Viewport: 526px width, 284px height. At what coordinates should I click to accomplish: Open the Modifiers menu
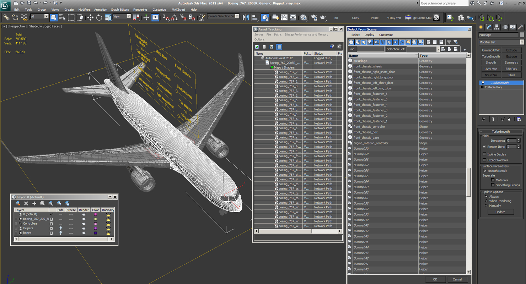84,10
